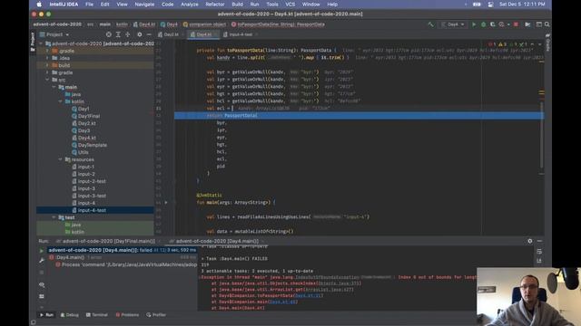This screenshot has width=581, height=326.
Task: Click toPassportData breadcrumb
Action: coord(278,24)
